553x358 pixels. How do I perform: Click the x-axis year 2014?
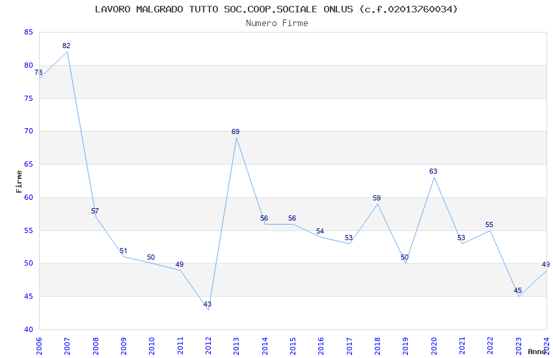point(265,346)
